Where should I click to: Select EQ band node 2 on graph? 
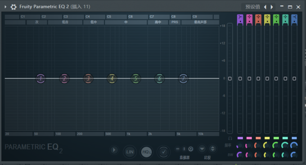(64, 78)
